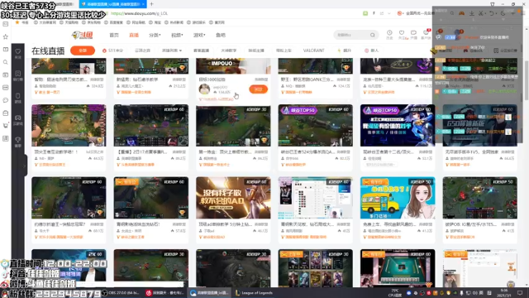
Task: Open the 峡谷TOP50 gameplay stream thumbnail
Action: [x=316, y=125]
